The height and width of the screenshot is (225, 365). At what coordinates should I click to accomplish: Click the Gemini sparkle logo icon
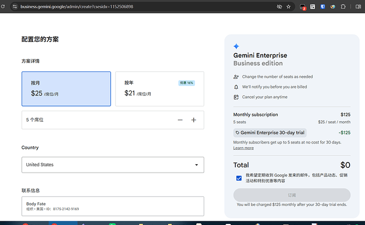[236, 46]
